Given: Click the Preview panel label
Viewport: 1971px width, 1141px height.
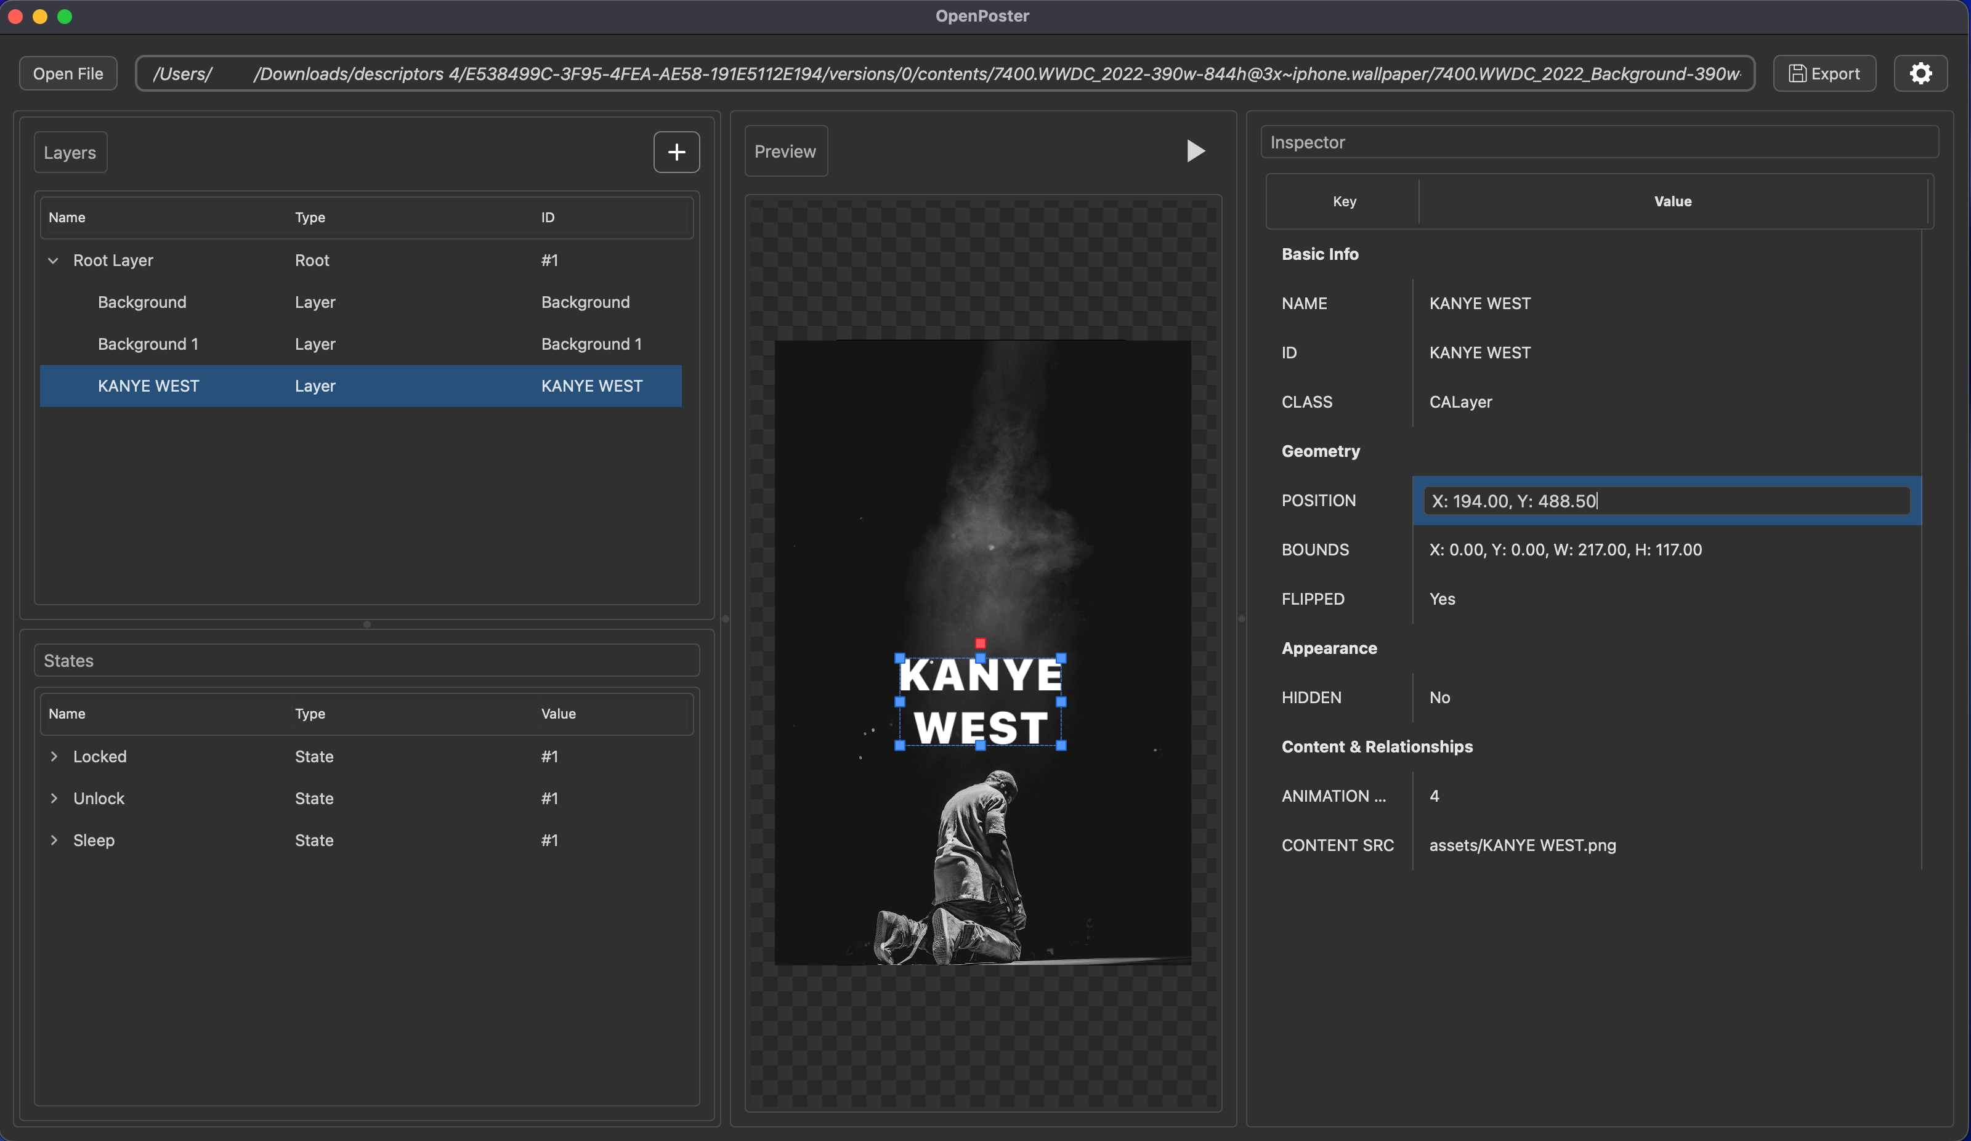Looking at the screenshot, I should pos(785,151).
